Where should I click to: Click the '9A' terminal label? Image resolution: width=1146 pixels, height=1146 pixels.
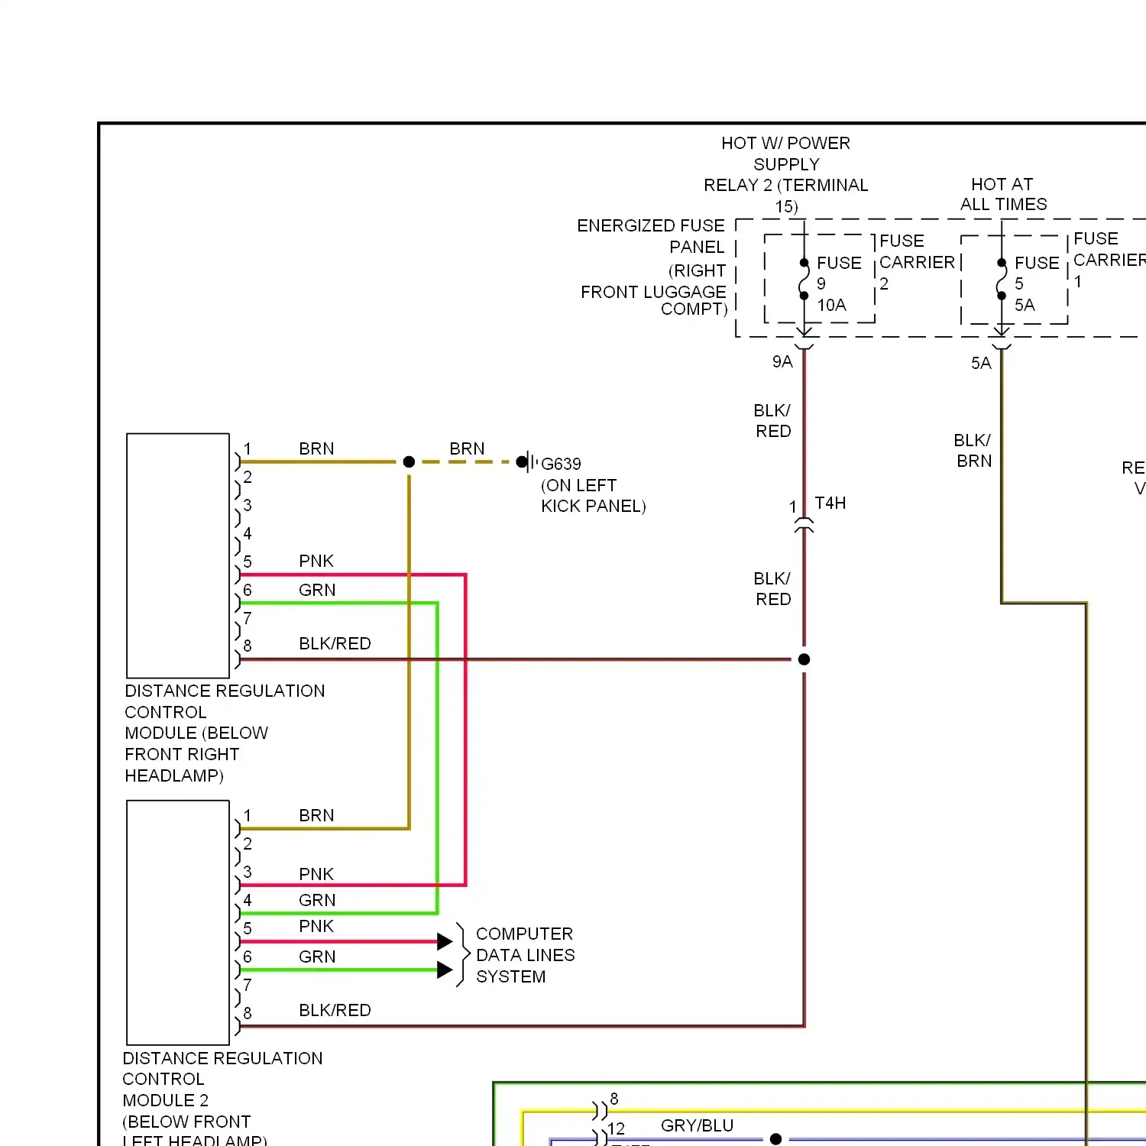coord(782,361)
